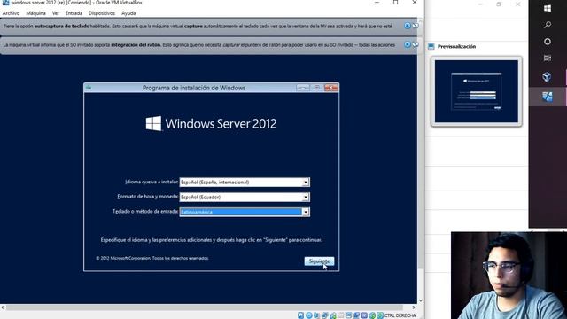
Task: Open the Idioma que va a instalar dropdown
Action: point(306,183)
